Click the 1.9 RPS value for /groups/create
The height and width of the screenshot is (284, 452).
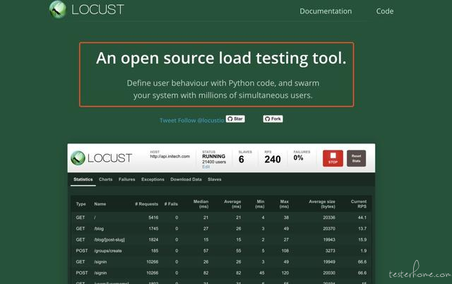(364, 251)
